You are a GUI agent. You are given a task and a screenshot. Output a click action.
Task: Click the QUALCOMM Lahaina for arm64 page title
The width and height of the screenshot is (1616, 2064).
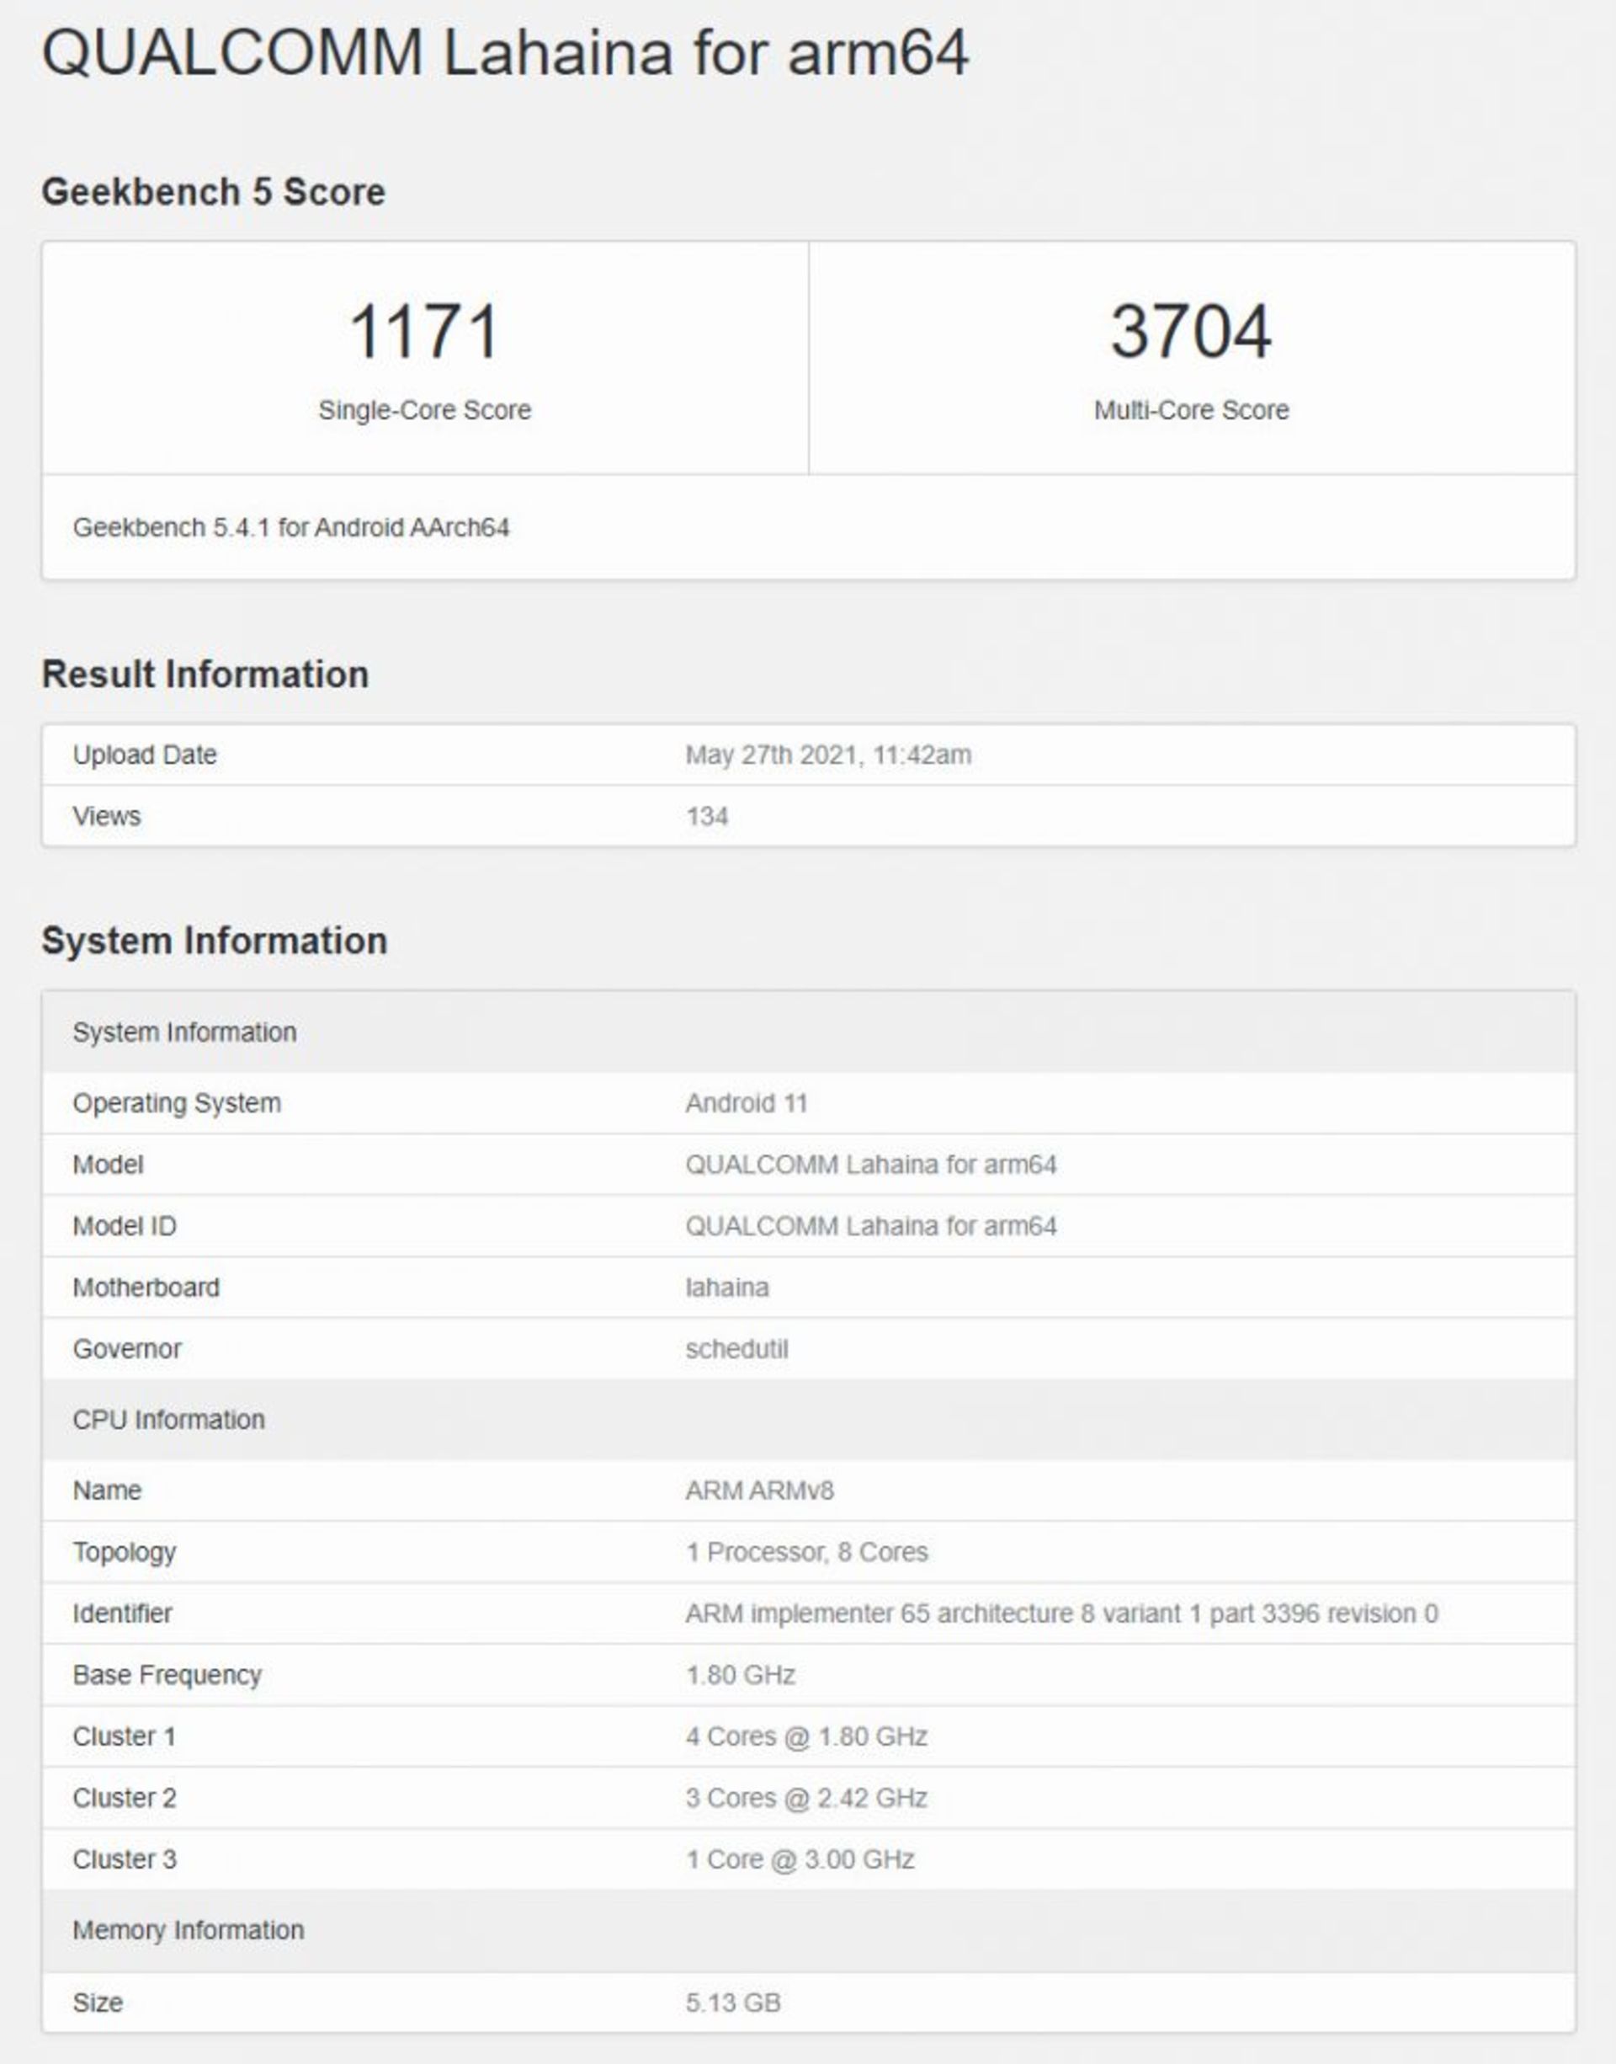click(x=505, y=52)
